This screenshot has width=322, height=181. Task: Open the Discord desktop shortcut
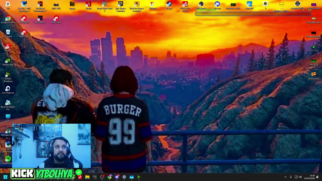(x=217, y=6)
